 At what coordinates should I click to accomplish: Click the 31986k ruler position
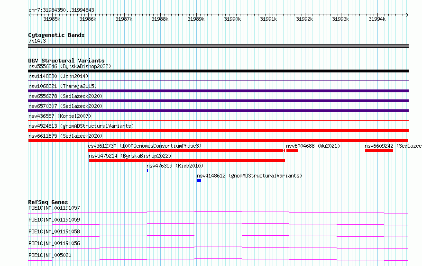tap(88, 19)
